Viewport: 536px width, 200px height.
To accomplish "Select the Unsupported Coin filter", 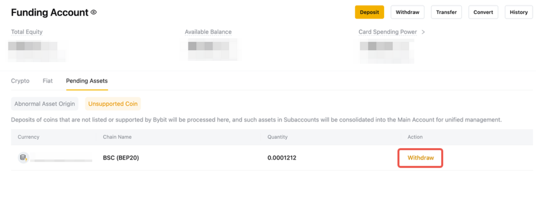I will tap(113, 104).
